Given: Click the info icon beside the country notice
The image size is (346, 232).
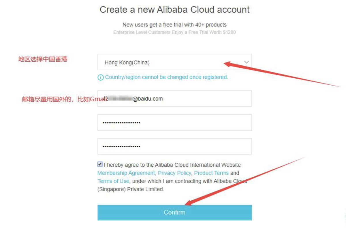Looking at the screenshot, I should 101,77.
